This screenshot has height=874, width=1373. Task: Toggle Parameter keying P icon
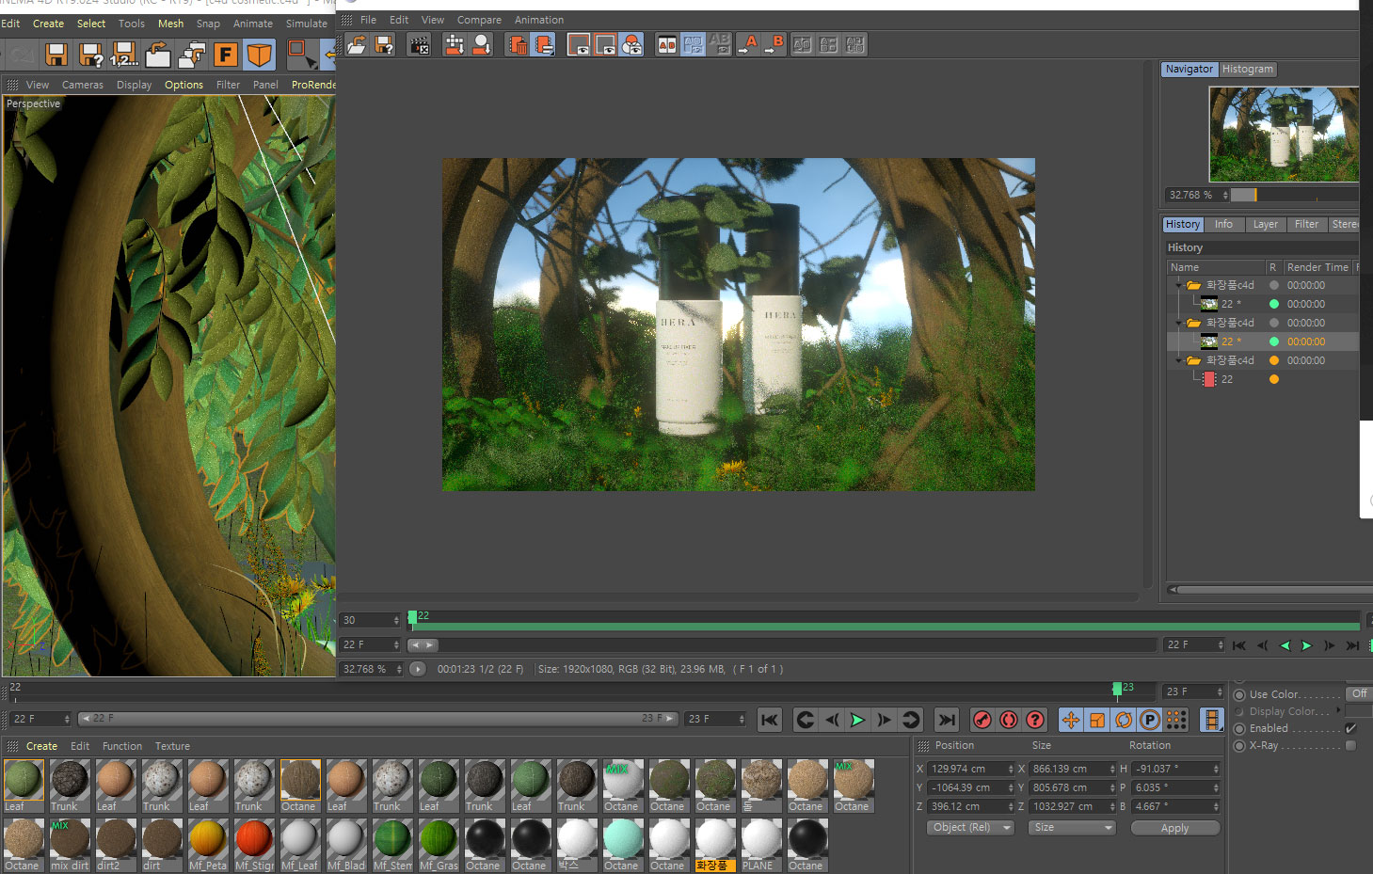point(1150,720)
